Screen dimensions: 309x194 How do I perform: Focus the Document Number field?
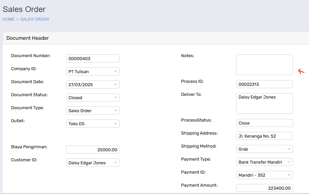click(93, 58)
